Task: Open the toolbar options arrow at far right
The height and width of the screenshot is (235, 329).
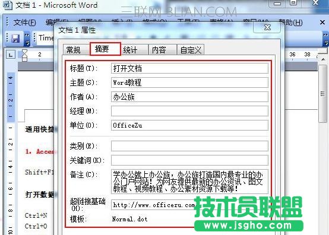Action: pyautogui.click(x=325, y=39)
